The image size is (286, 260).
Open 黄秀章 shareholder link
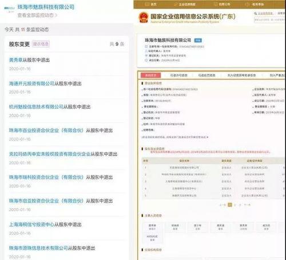(16, 60)
